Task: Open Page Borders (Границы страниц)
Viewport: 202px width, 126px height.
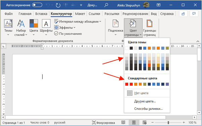Action: 149,28
